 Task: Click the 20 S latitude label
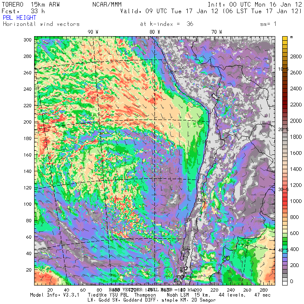point(283,129)
